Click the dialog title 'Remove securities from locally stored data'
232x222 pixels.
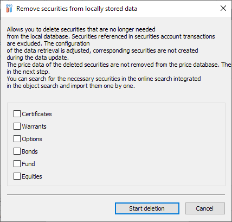point(76,9)
